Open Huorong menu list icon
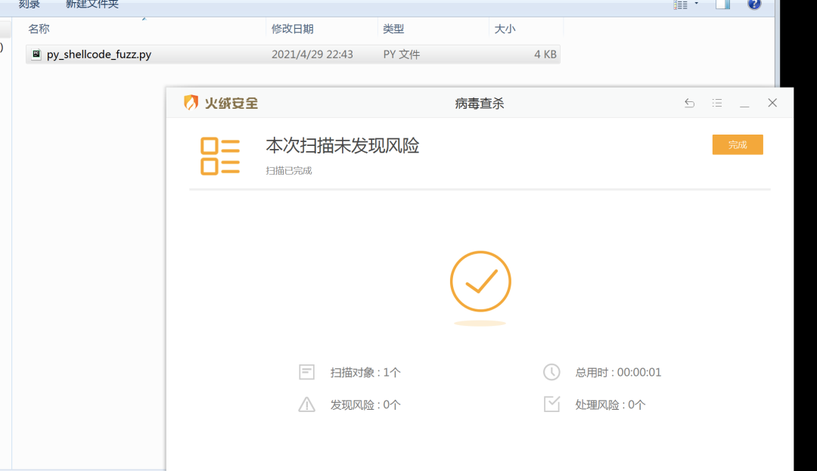The height and width of the screenshot is (471, 817). 717,103
